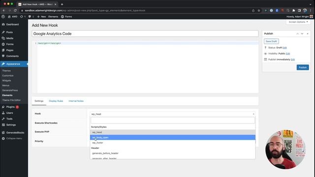
Task: Open a new browser tab
Action: (62, 4)
